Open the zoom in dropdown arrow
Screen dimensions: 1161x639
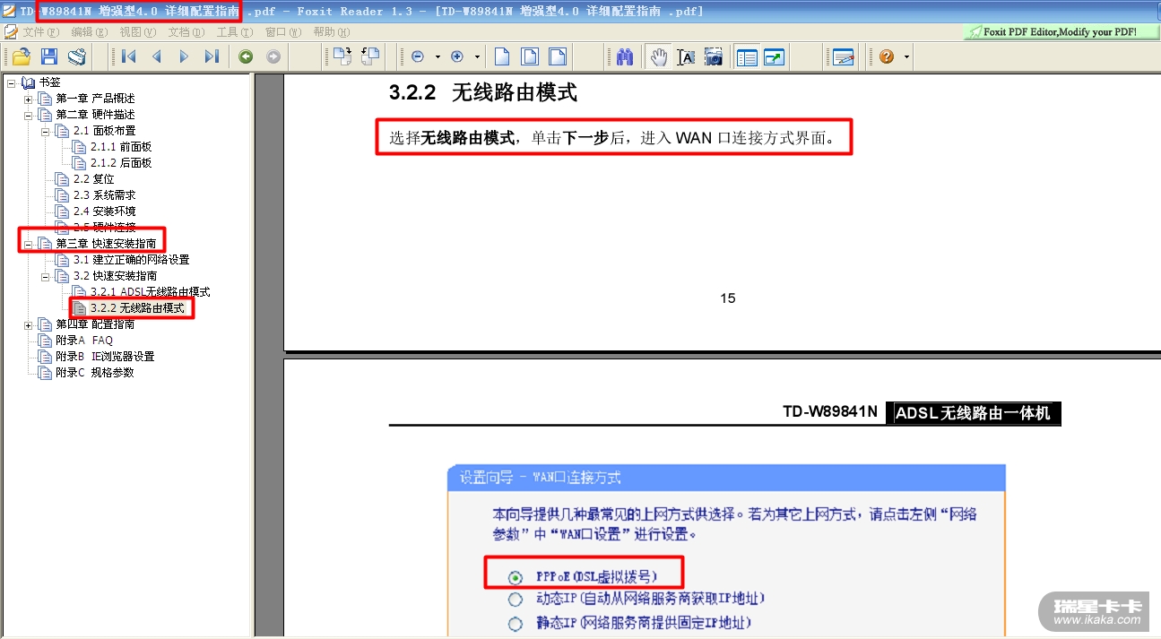point(477,56)
